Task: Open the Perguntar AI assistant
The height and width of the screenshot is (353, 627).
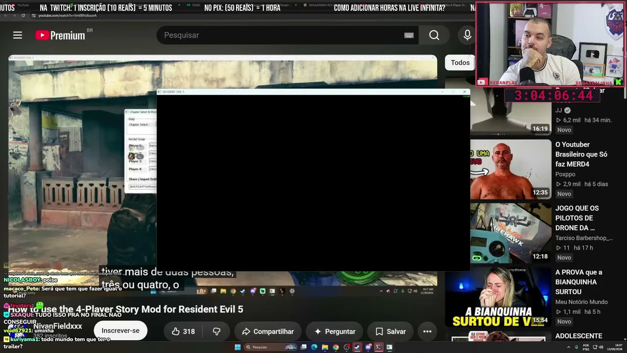Action: coord(335,331)
